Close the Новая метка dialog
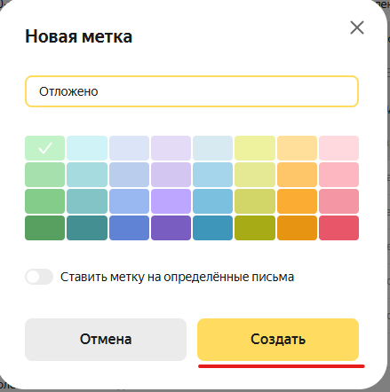 tap(357, 27)
